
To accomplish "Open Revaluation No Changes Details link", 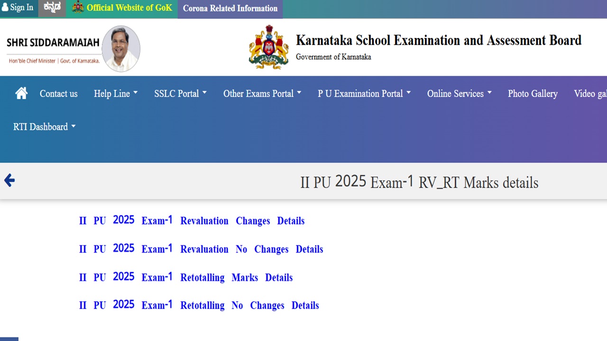I will [201, 249].
